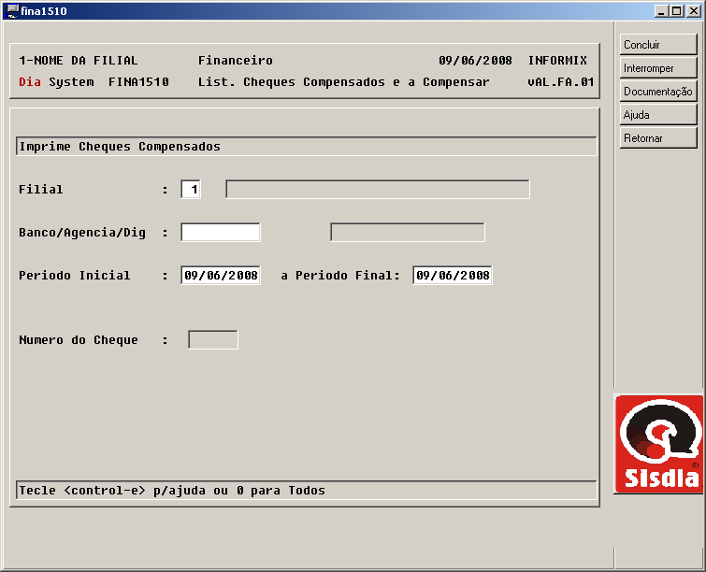Edit the Periodo Final date field
This screenshot has height=572, width=706.
click(453, 275)
